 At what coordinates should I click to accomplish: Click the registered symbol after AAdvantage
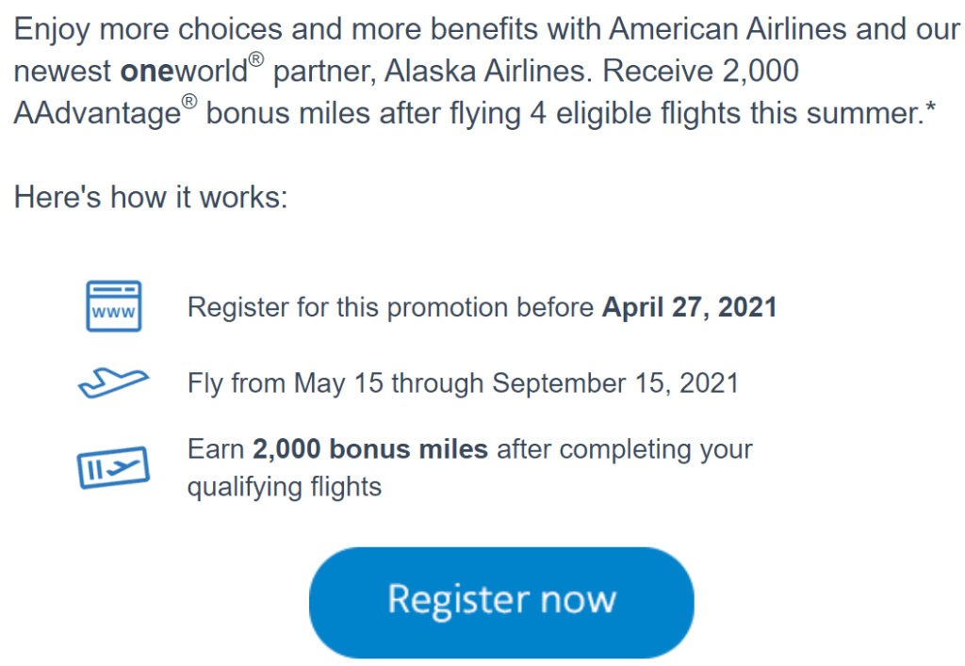[x=189, y=102]
